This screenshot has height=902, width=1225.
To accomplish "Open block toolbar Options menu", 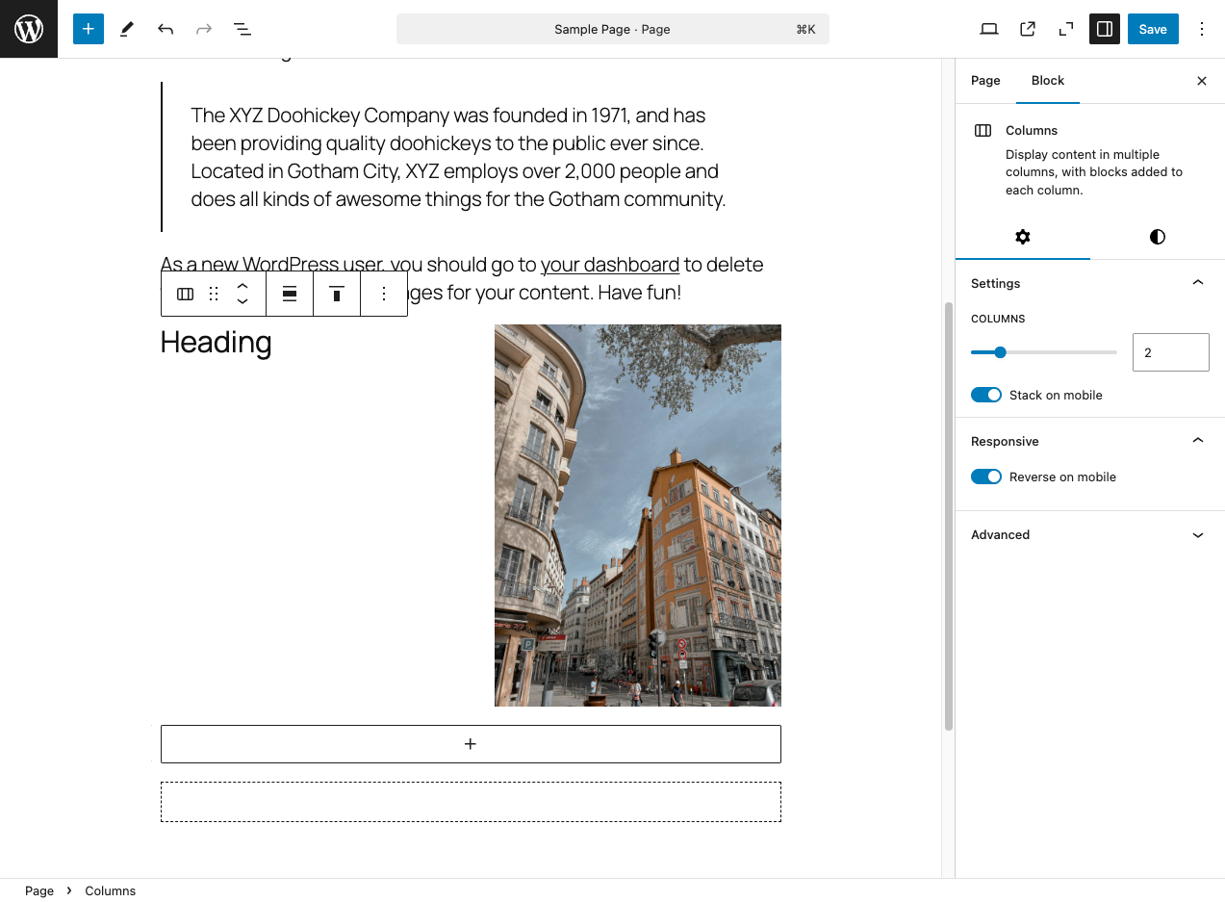I will click(x=384, y=294).
